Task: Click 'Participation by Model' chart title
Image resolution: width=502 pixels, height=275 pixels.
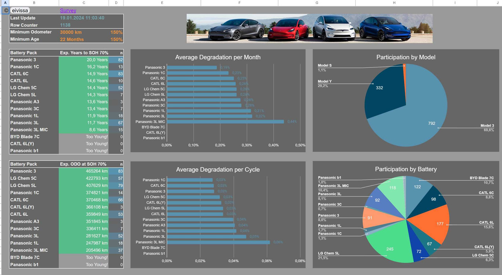Action: pyautogui.click(x=406, y=57)
